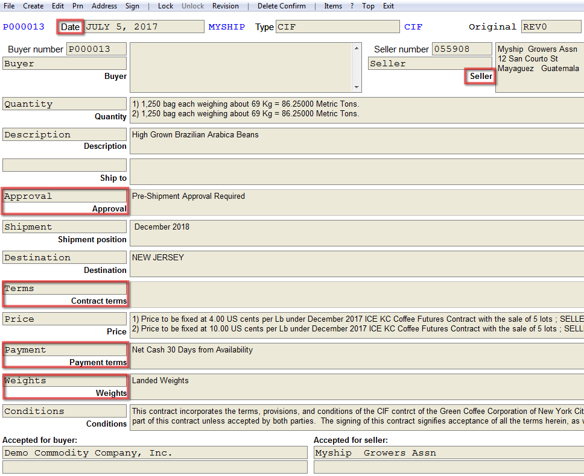Open the Prn menu

[x=78, y=6]
